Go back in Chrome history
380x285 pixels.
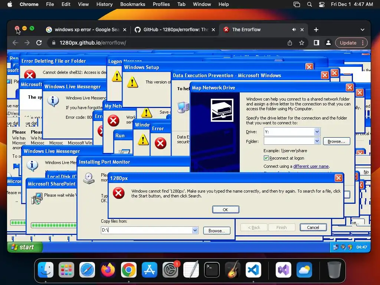(15, 43)
